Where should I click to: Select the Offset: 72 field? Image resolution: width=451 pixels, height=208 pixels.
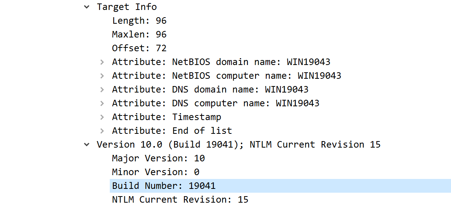point(139,48)
